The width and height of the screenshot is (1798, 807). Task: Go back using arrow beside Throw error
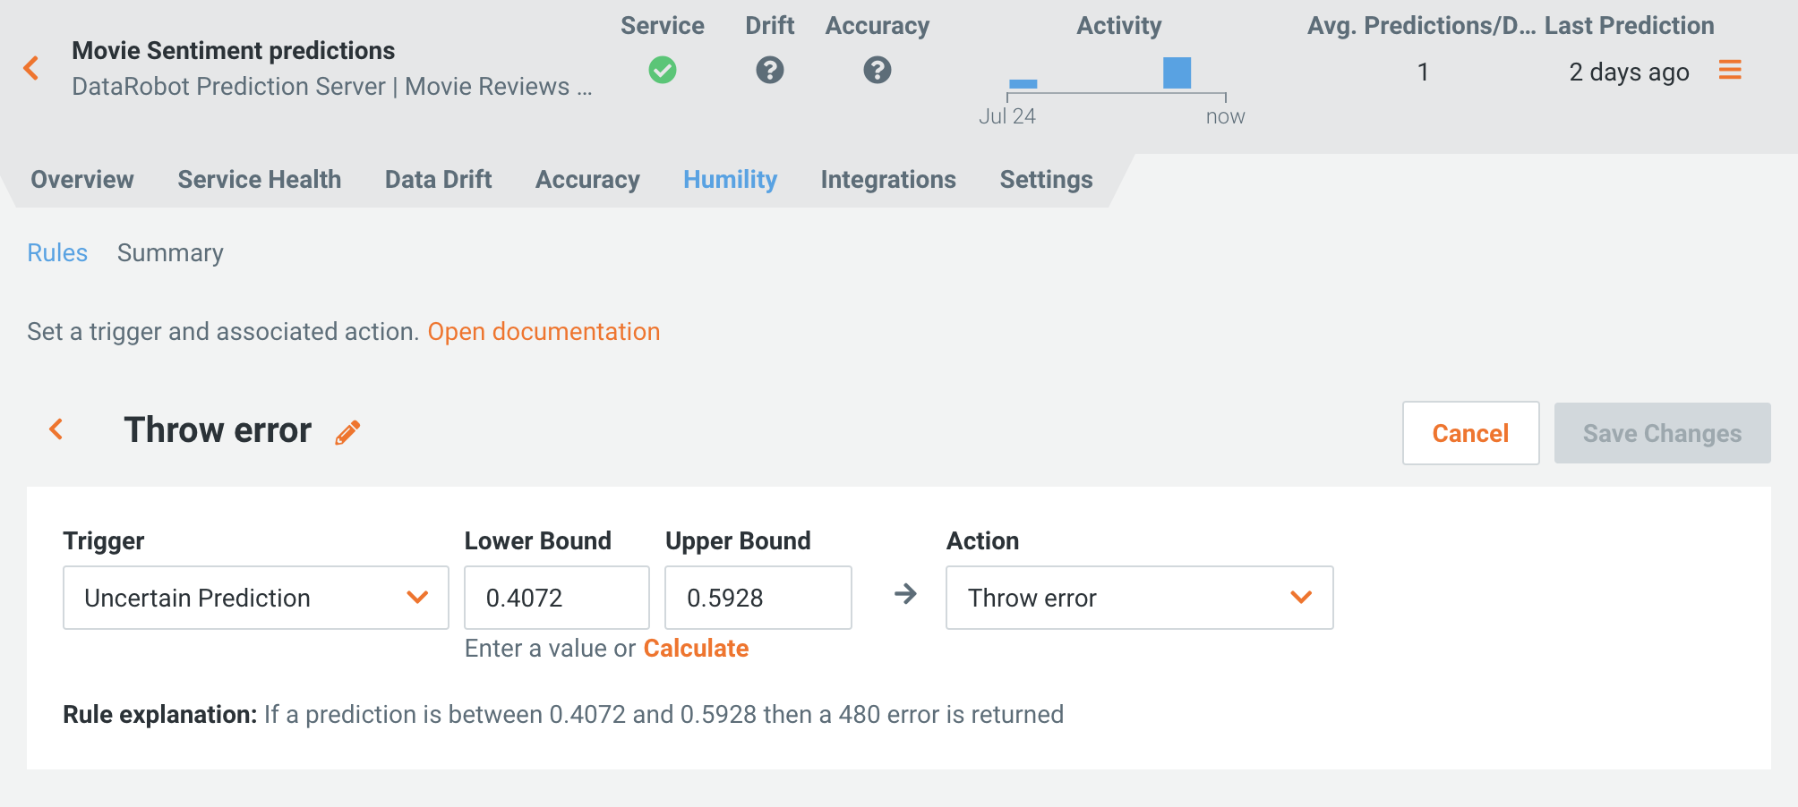coord(56,429)
